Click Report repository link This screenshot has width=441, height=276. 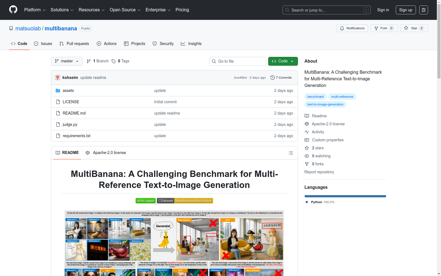pyautogui.click(x=319, y=172)
